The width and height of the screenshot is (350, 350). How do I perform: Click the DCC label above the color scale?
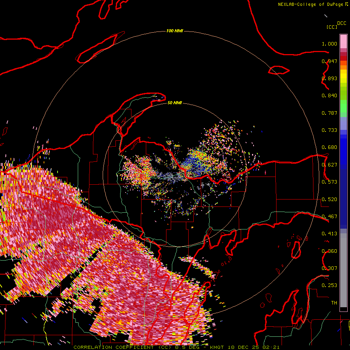pos(341,23)
